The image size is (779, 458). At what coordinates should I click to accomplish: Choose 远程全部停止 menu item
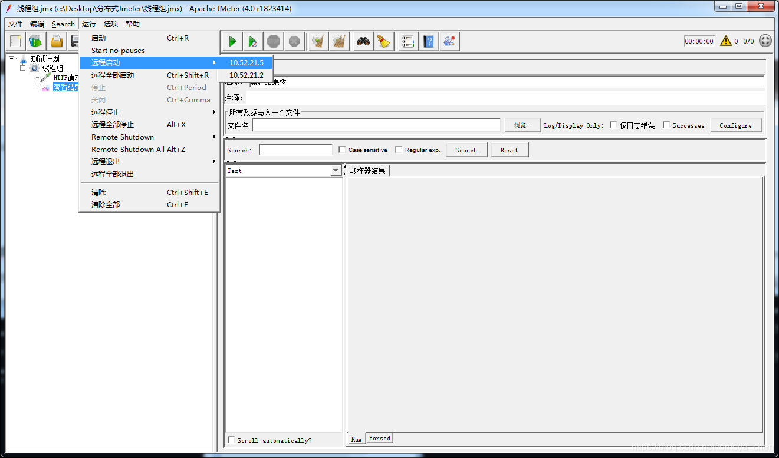[x=150, y=124]
